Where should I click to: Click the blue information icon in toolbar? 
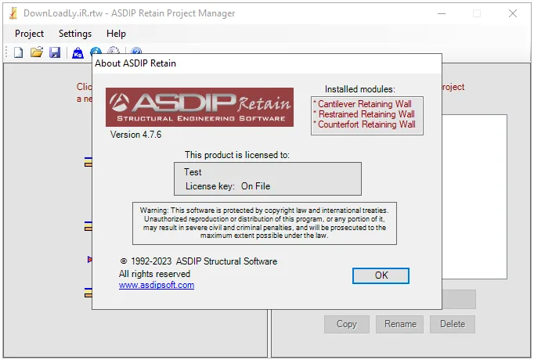point(96,51)
